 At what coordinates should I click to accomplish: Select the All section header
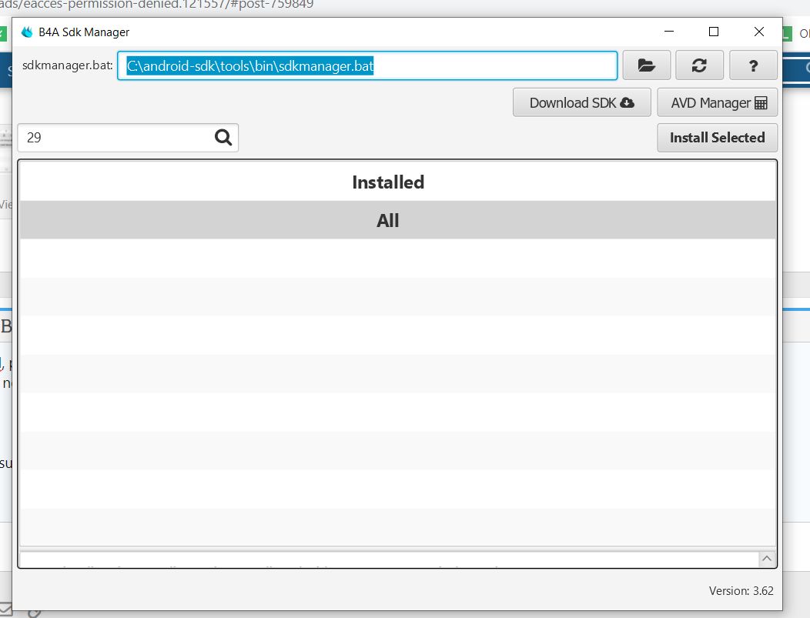[x=398, y=220]
